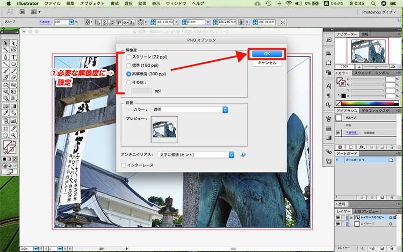Select Screen (72 ppi) resolution option
The width and height of the screenshot is (403, 252).
point(128,56)
